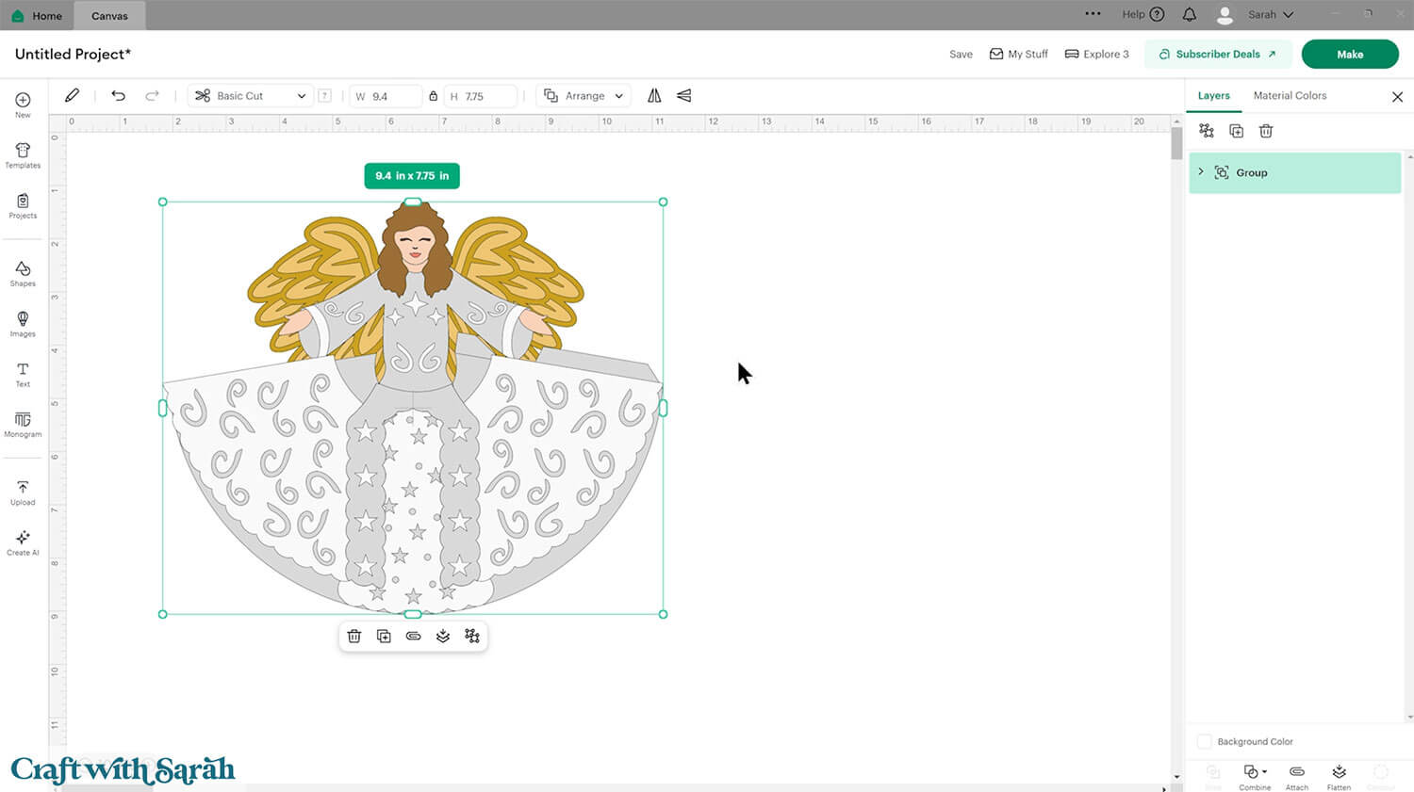Click the horizontal flip icon in the toolbar
The image size is (1414, 792).
click(x=654, y=95)
